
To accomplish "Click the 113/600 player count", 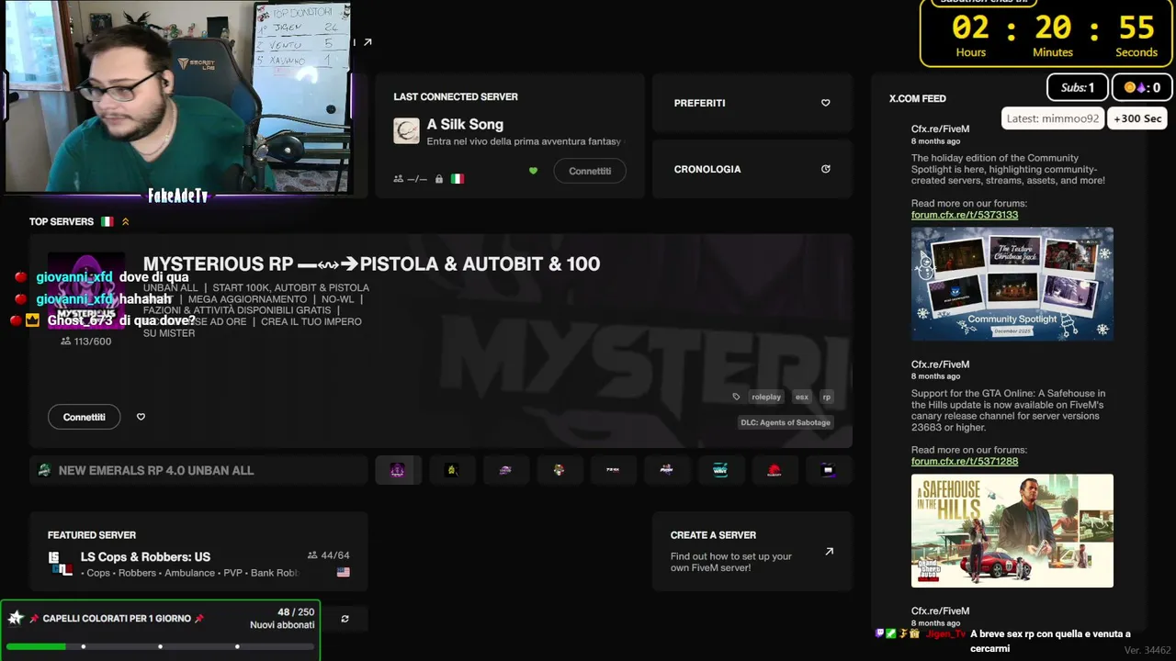I will (85, 342).
